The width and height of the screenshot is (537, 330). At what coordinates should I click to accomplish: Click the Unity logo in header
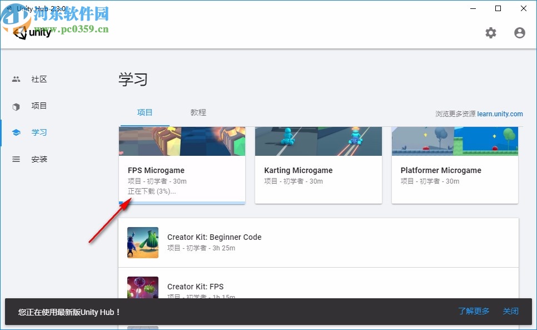tap(32, 32)
